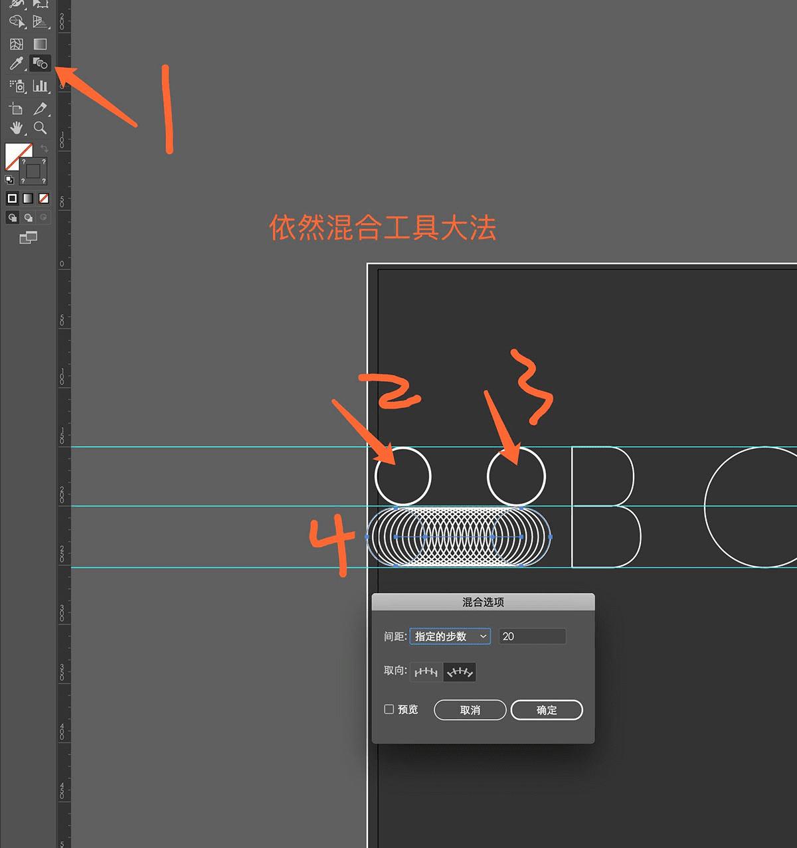Select the blended circles object

click(459, 537)
